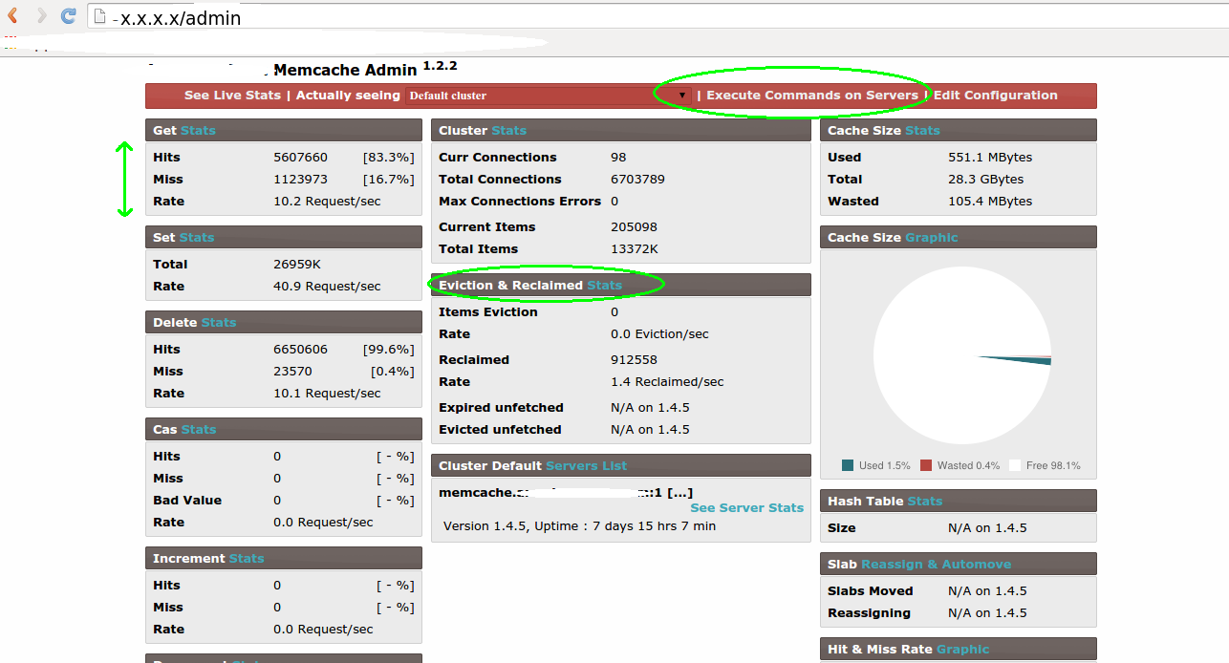Click the 10.2 Request/sec rate
Viewport: 1229px width, 663px height.
click(x=327, y=202)
